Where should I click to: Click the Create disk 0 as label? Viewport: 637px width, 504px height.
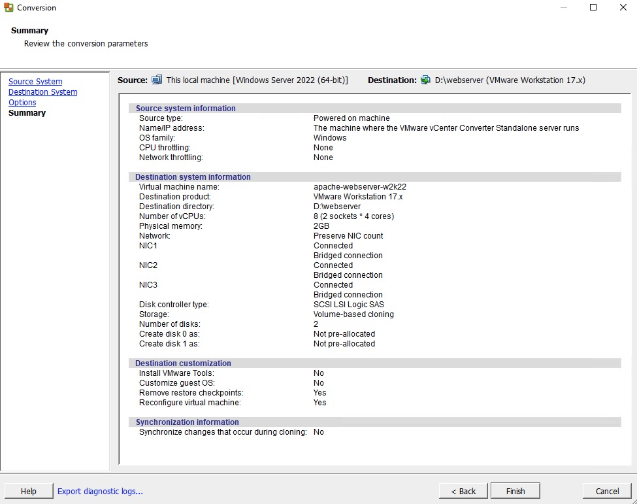169,333
